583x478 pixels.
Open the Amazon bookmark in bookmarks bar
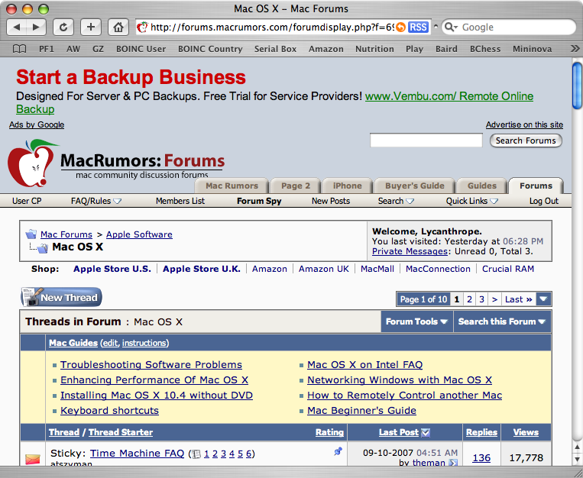(326, 49)
